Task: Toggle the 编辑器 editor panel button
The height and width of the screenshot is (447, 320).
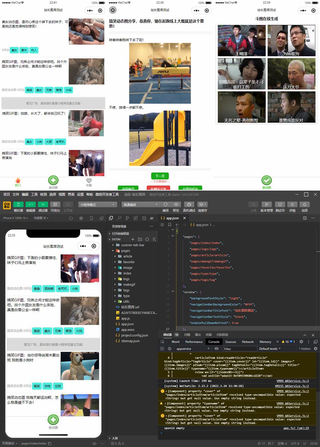Action: (31, 204)
